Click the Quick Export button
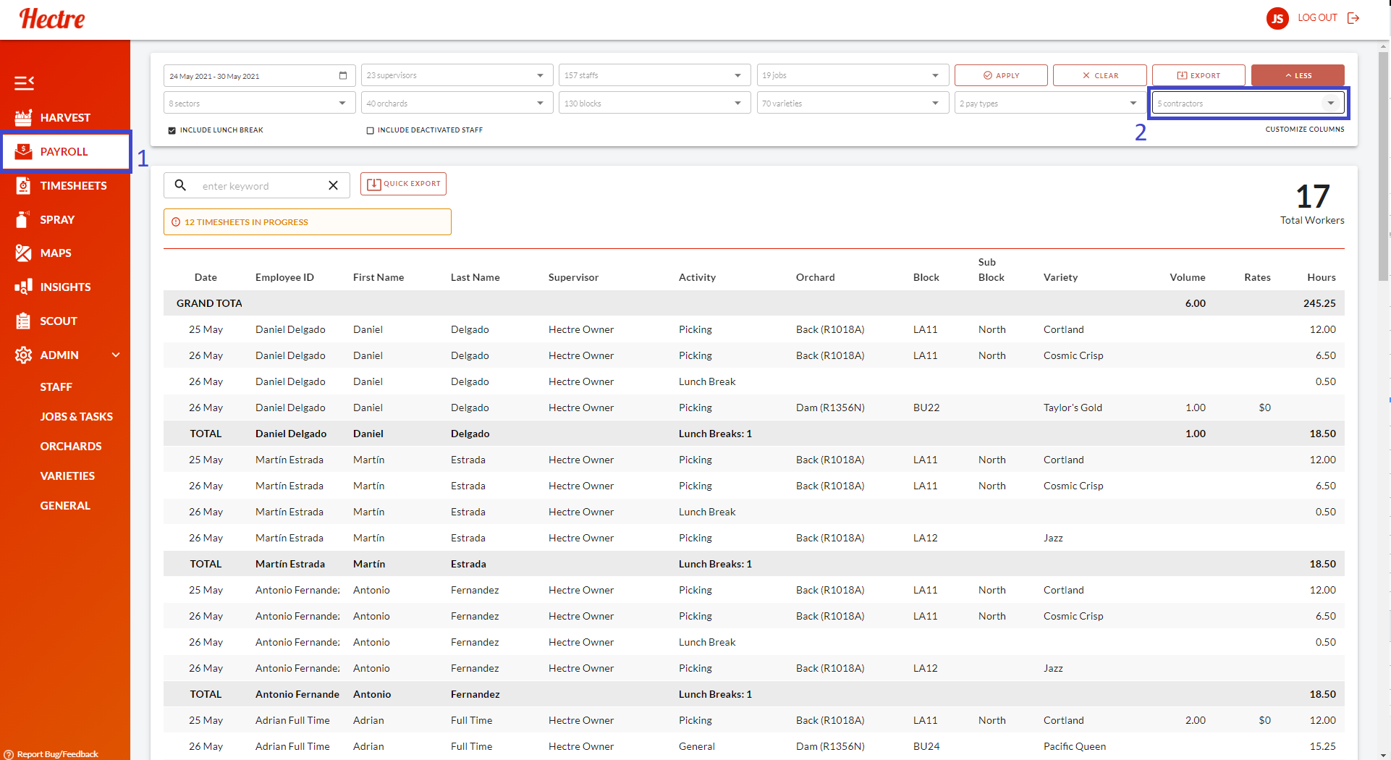 point(403,184)
